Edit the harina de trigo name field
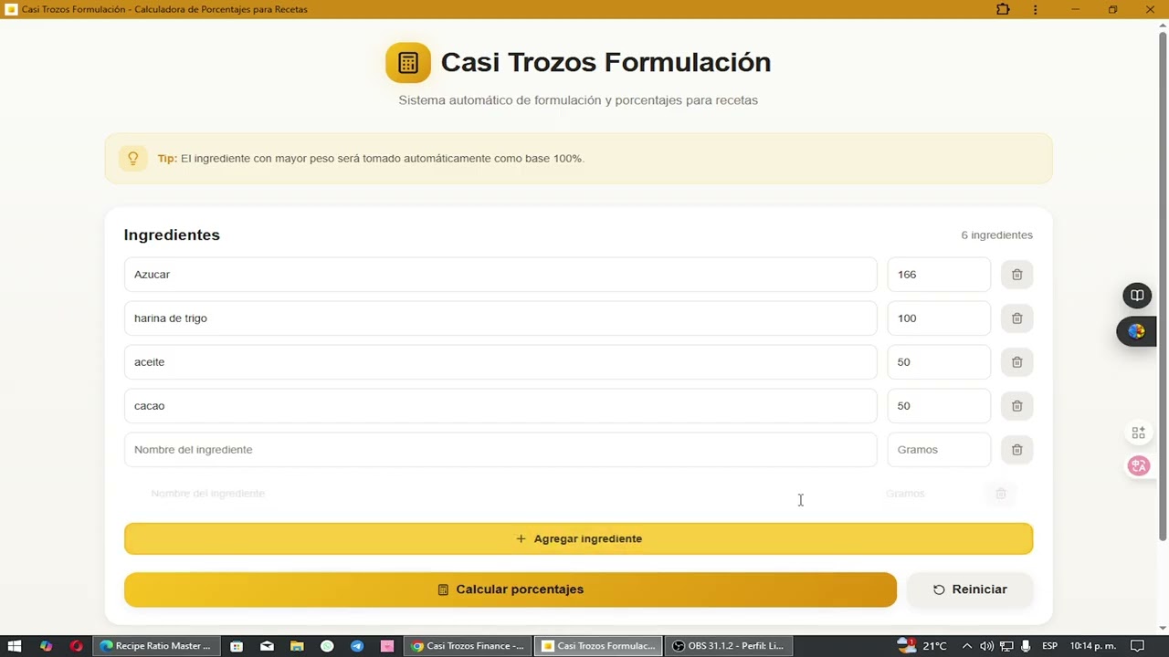The height and width of the screenshot is (657, 1169). pos(500,318)
